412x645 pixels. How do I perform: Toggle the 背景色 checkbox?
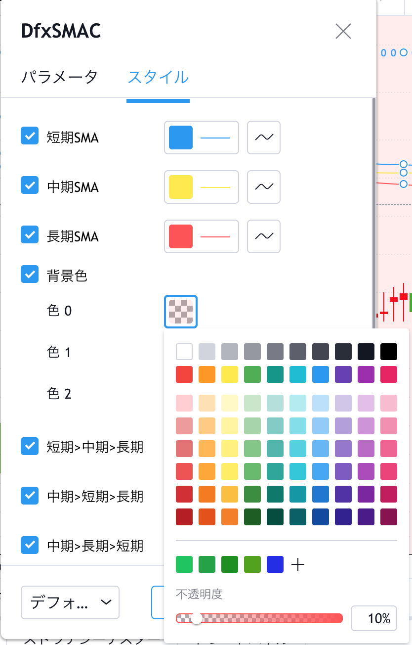pos(30,274)
